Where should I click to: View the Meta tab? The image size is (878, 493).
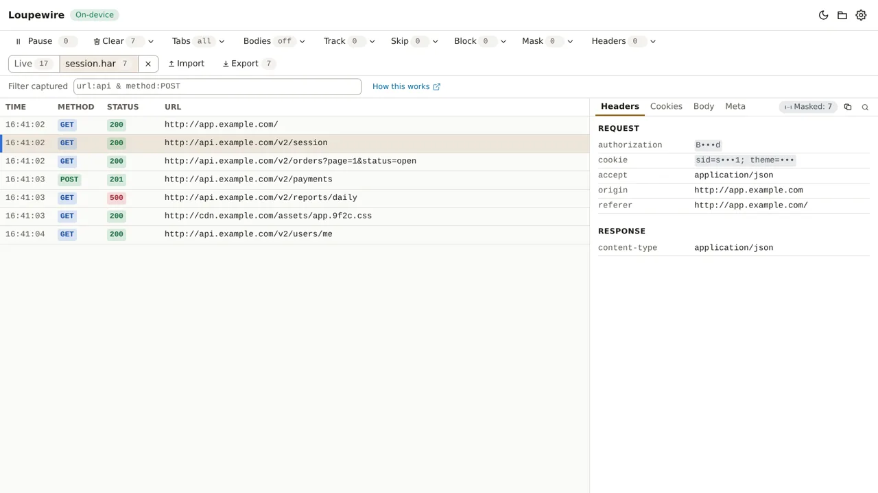point(735,107)
